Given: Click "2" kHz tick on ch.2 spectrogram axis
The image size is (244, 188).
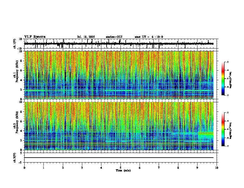Looking at the screenshot, I should (x=22, y=140).
